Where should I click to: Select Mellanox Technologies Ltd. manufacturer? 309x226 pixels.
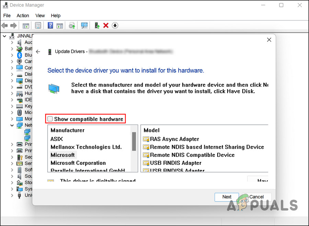pos(86,147)
